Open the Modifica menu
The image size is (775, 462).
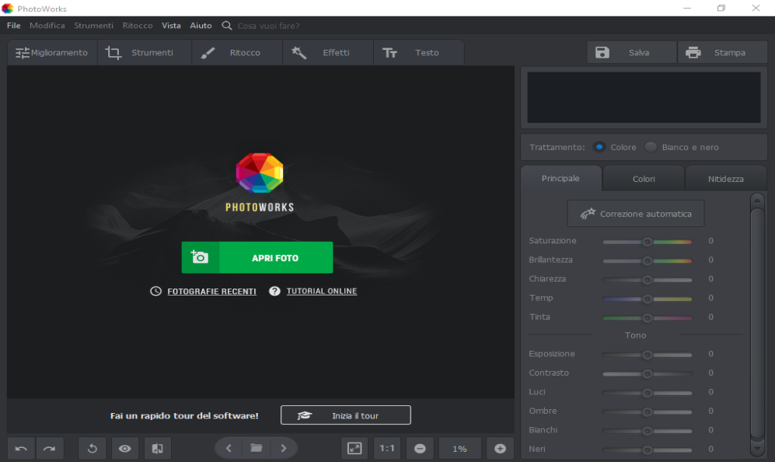[x=47, y=26]
